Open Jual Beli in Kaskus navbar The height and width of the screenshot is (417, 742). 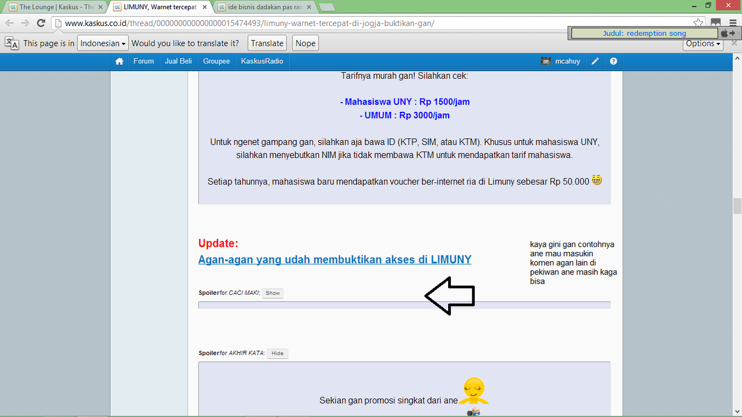tap(179, 61)
